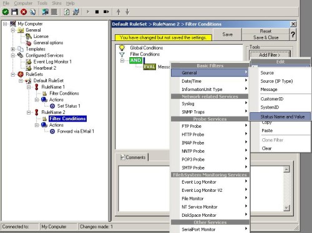Click the General options icon in tree
This screenshot has width=312, height=233.
click(x=29, y=43)
